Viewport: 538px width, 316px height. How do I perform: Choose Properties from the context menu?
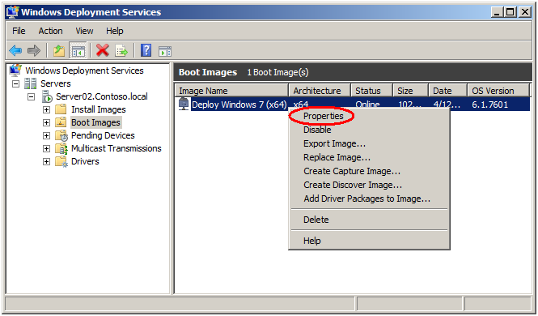324,116
